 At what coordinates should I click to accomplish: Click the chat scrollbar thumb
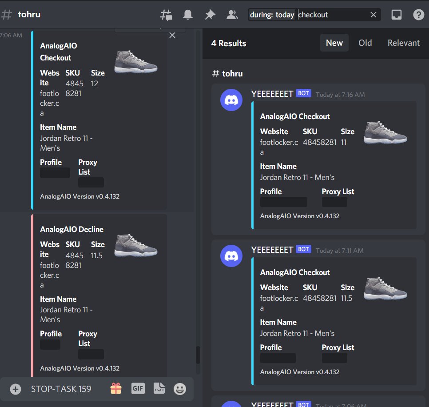click(x=198, y=355)
